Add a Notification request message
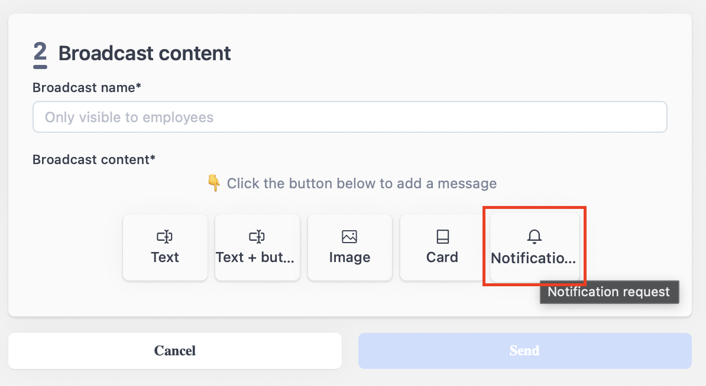706x386 pixels. 535,247
